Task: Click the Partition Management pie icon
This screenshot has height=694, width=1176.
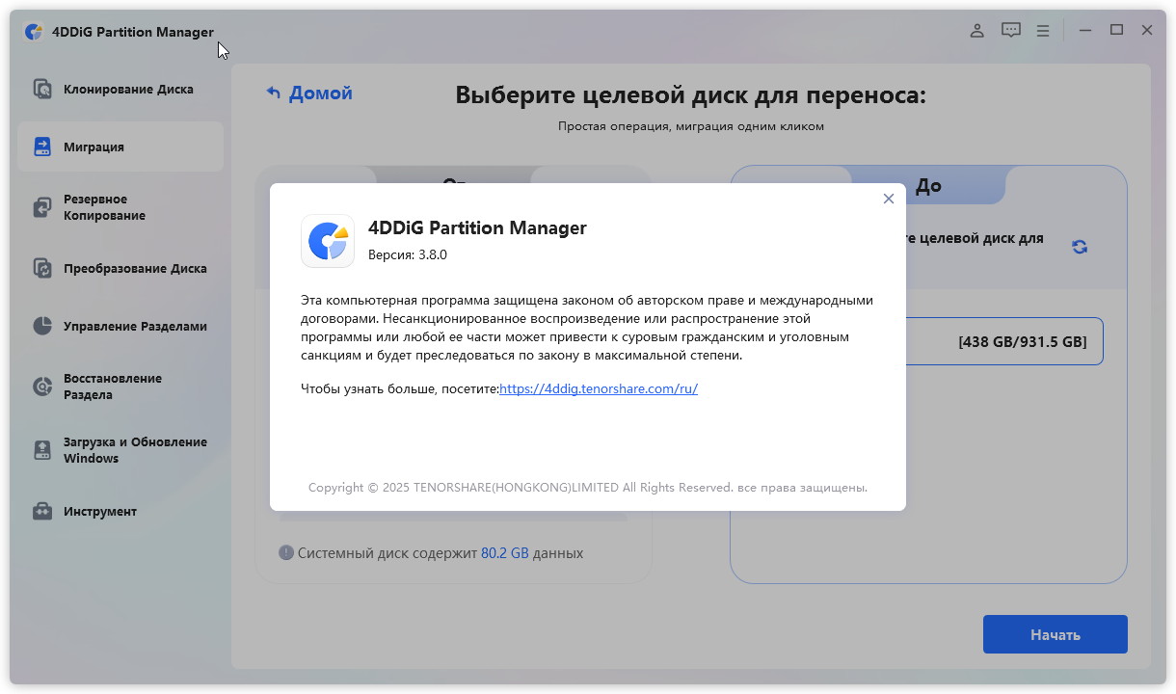Action: coord(42,326)
